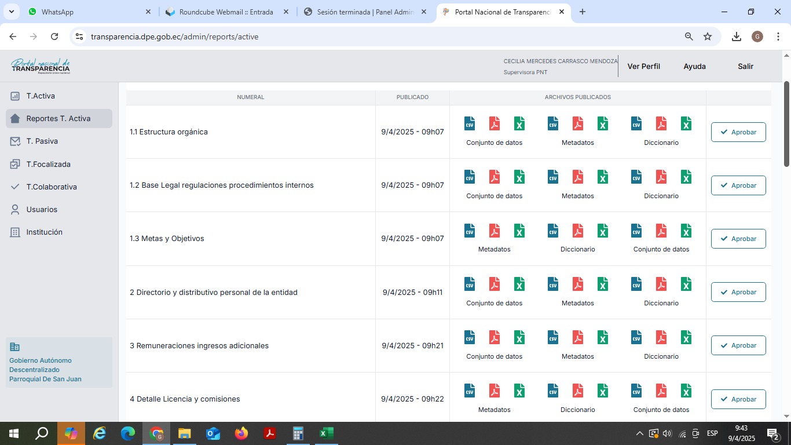Viewport: 791px width, 445px height.
Task: Download Excel Conjunto de datos for 3 Remuneraciones
Action: [x=519, y=337]
